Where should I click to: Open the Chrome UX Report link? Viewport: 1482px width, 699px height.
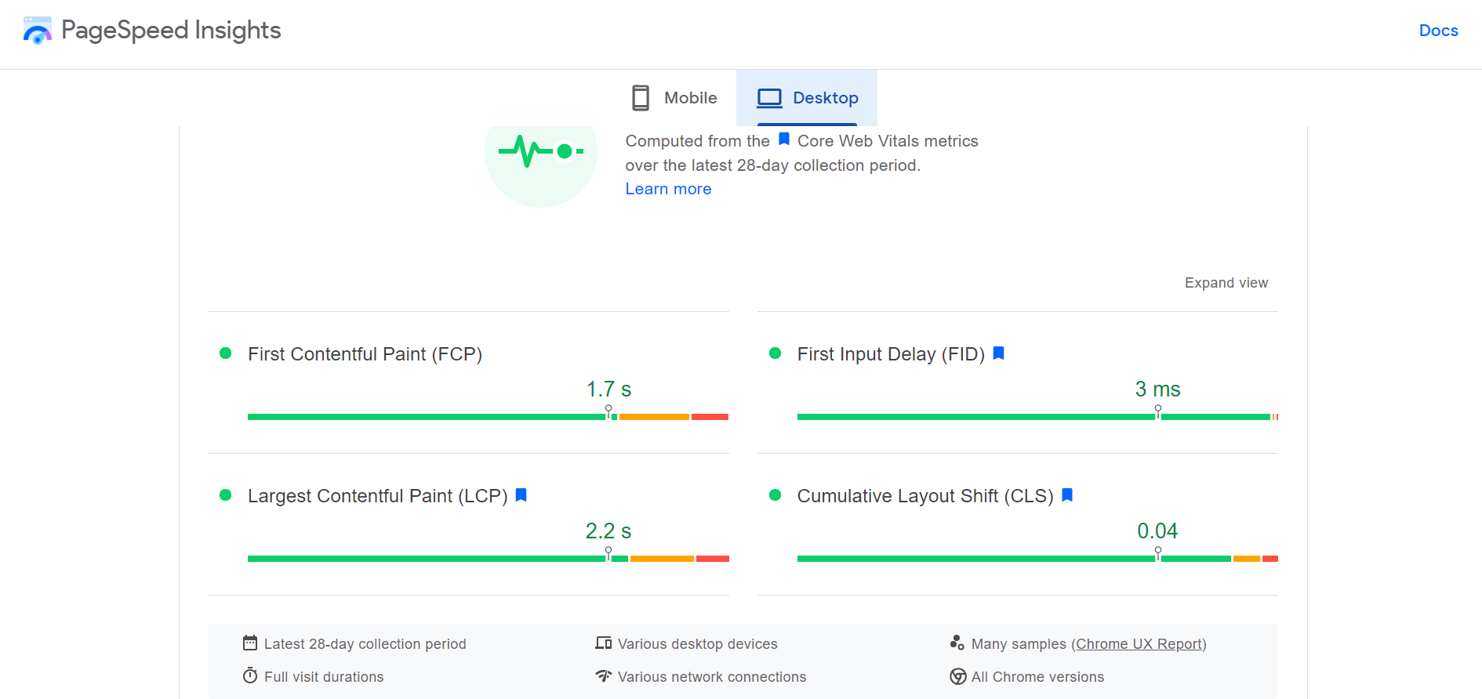point(1140,643)
